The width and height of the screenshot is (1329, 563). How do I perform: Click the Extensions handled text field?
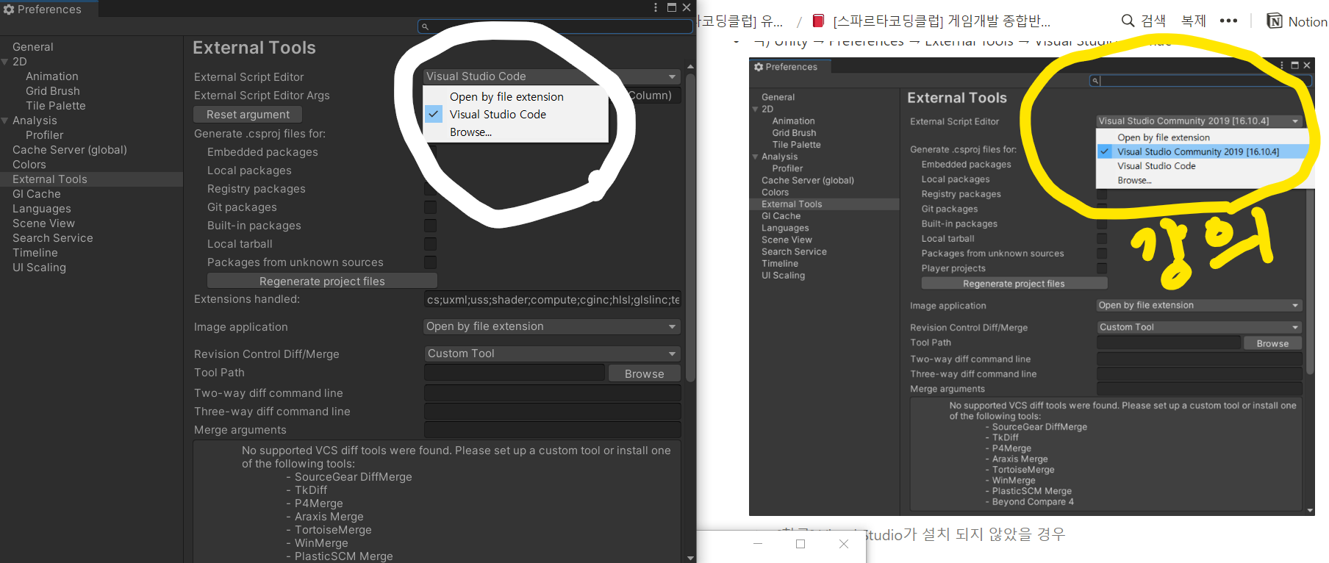[x=553, y=300]
